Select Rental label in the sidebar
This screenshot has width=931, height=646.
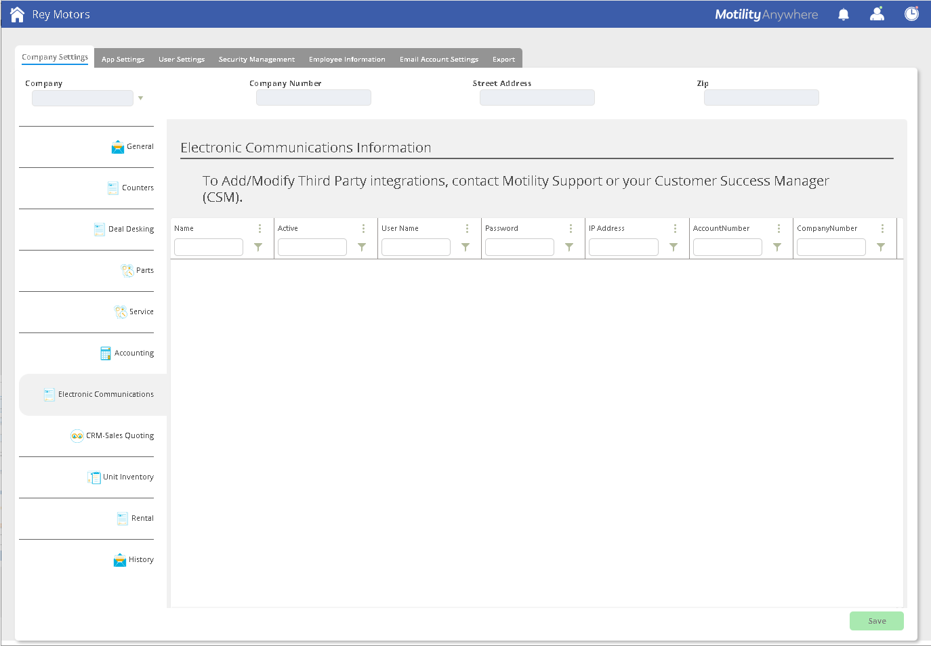click(142, 519)
